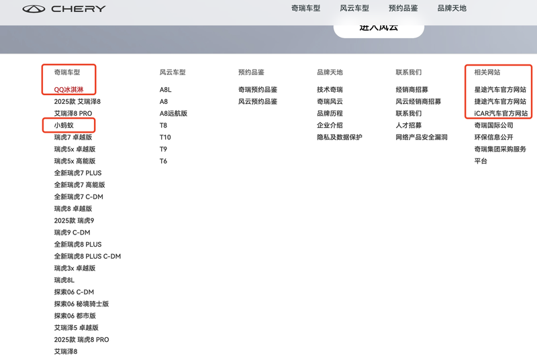Open the 风云车型 top navigation menu
The height and width of the screenshot is (362, 537).
click(354, 8)
